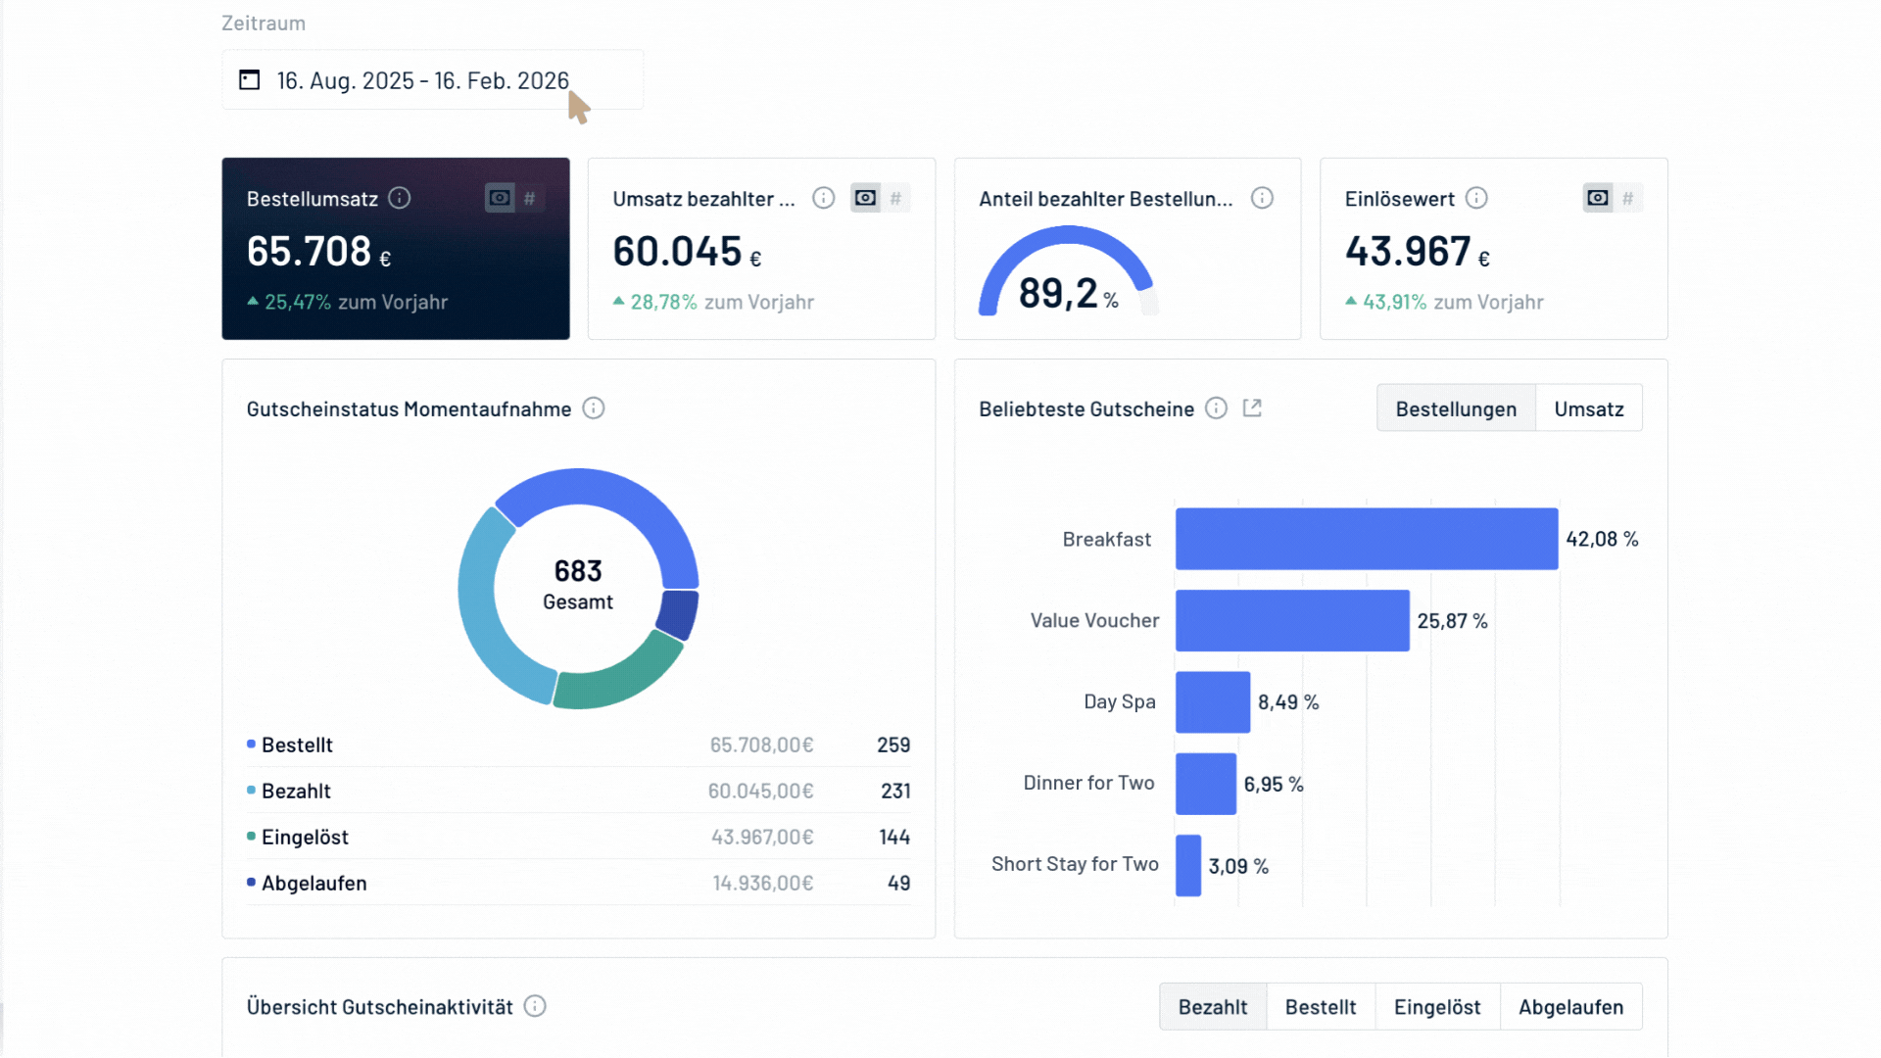Image resolution: width=1881 pixels, height=1058 pixels.
Task: Toggle number mode on Umsatz bezahlter card
Action: 895,197
